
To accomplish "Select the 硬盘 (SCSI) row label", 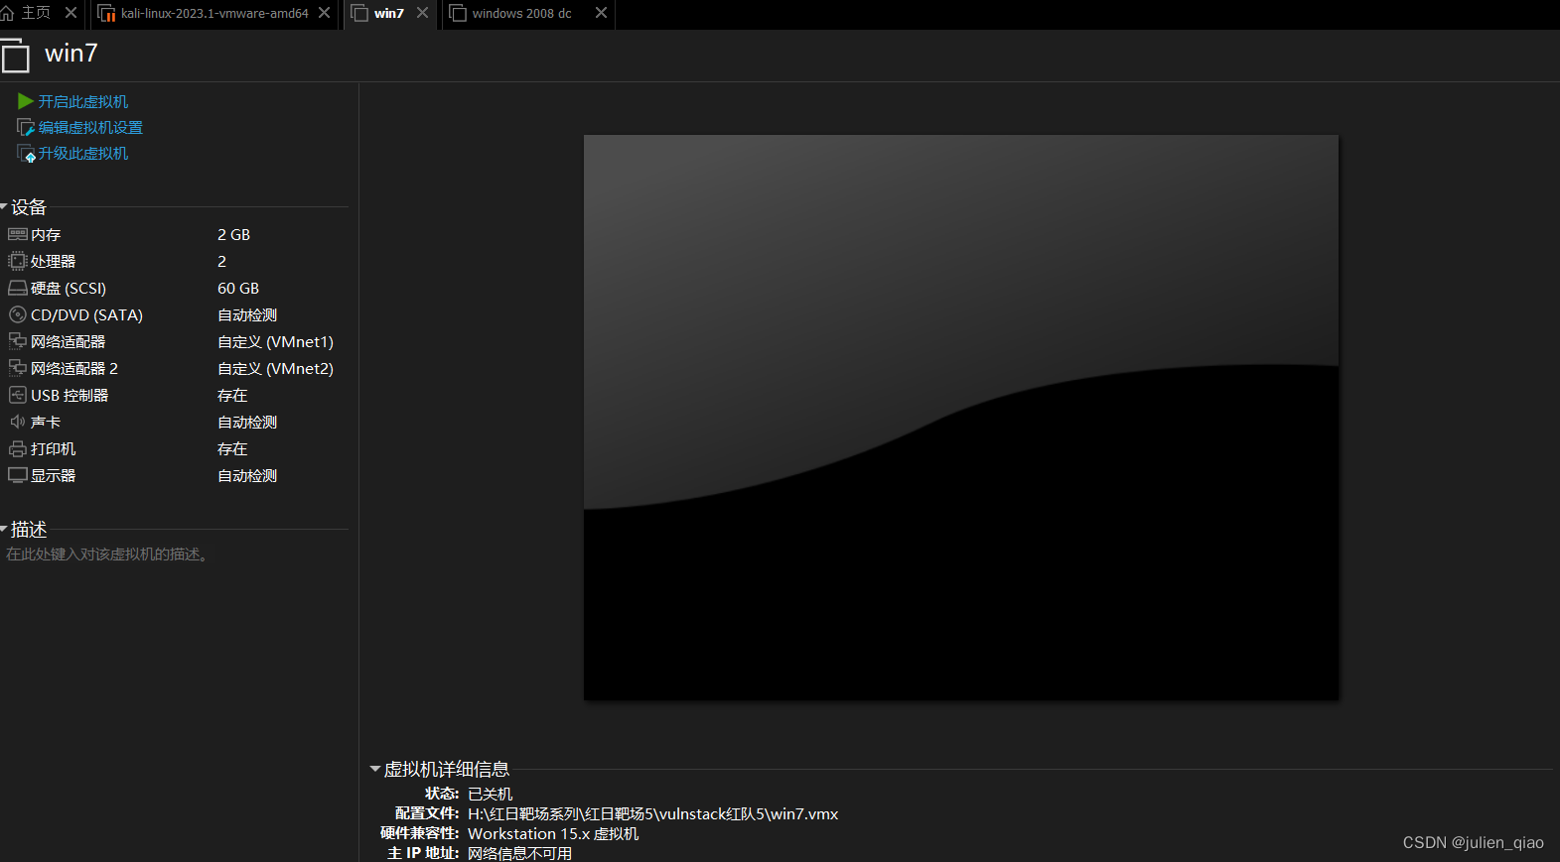I will click(x=69, y=288).
